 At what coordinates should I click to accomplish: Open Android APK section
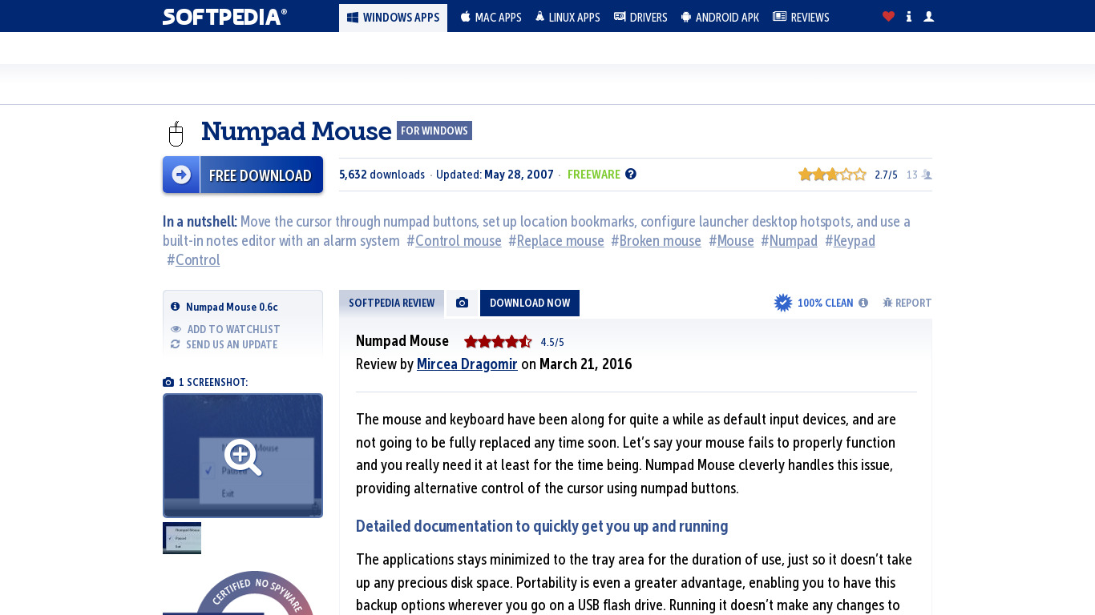[720, 18]
